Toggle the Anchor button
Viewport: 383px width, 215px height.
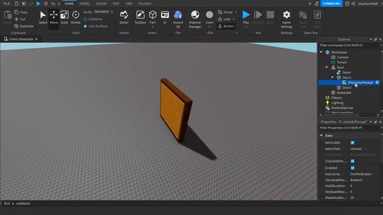click(226, 26)
